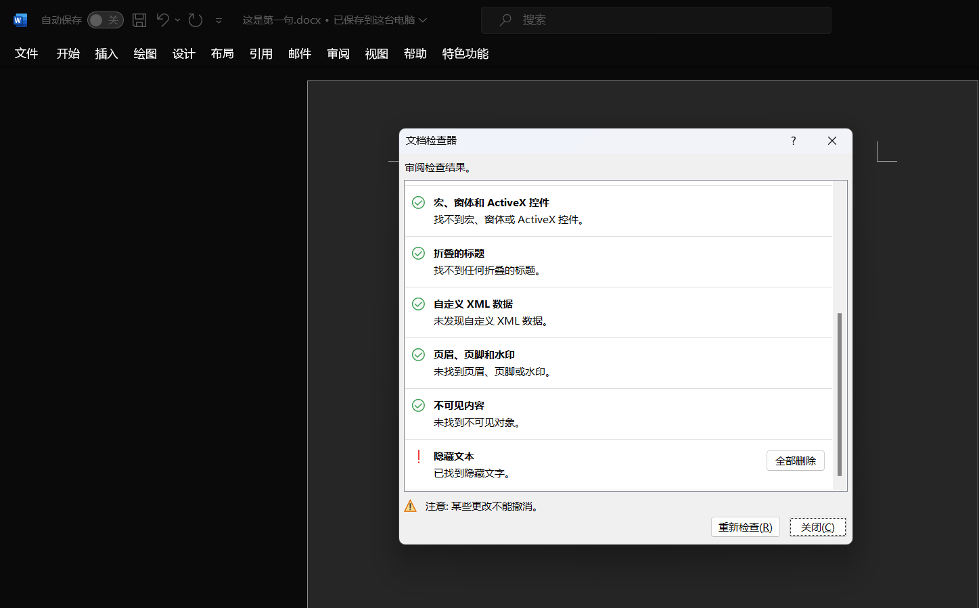Click the Word application icon
The image size is (979, 608).
tap(20, 20)
